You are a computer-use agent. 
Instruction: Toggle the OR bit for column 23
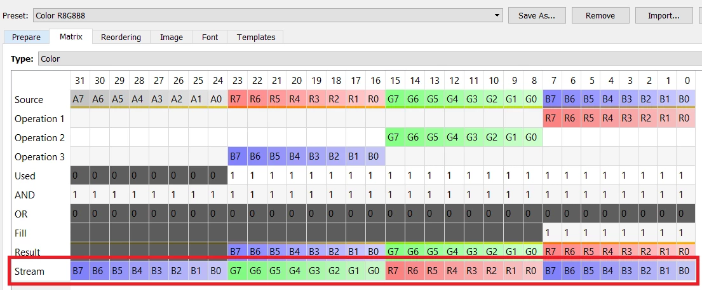(238, 214)
